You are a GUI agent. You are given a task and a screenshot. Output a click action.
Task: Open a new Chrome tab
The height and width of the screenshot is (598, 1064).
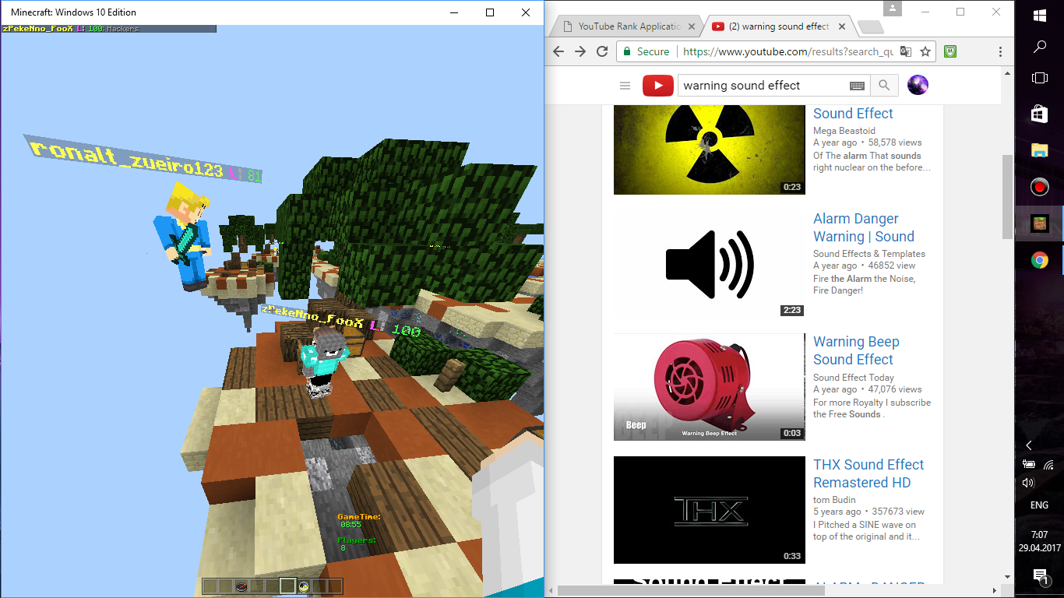click(x=869, y=27)
